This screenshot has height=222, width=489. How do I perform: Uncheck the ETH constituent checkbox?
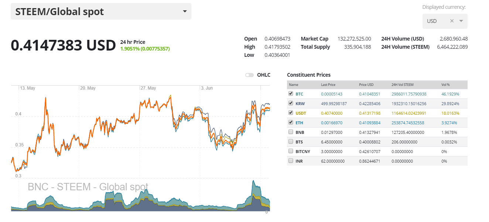[x=291, y=122]
